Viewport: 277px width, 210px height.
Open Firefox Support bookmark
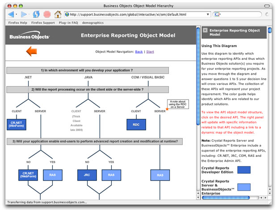[x=43, y=23]
